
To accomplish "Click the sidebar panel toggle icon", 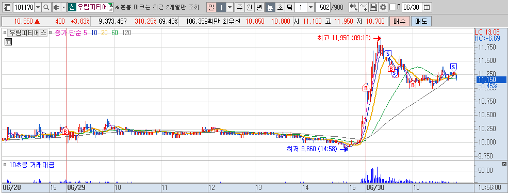I will click(7, 7).
